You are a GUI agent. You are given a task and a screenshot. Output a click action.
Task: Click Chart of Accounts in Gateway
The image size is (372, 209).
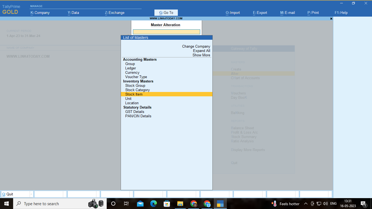pos(245,78)
